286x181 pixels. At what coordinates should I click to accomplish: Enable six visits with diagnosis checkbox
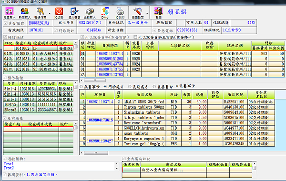tap(135, 37)
